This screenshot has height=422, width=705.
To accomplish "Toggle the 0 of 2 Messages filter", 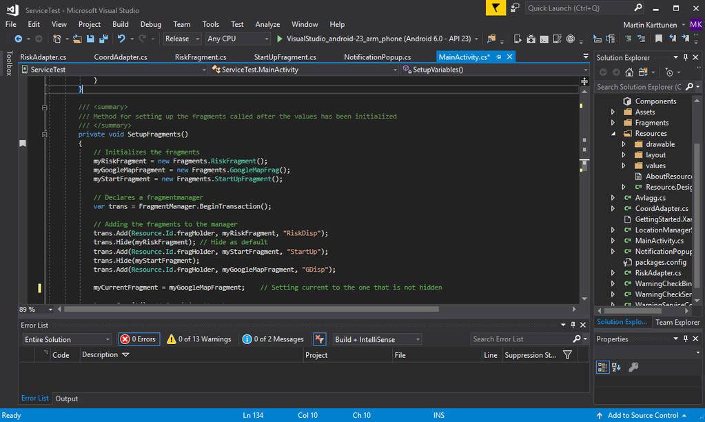I will click(x=273, y=339).
